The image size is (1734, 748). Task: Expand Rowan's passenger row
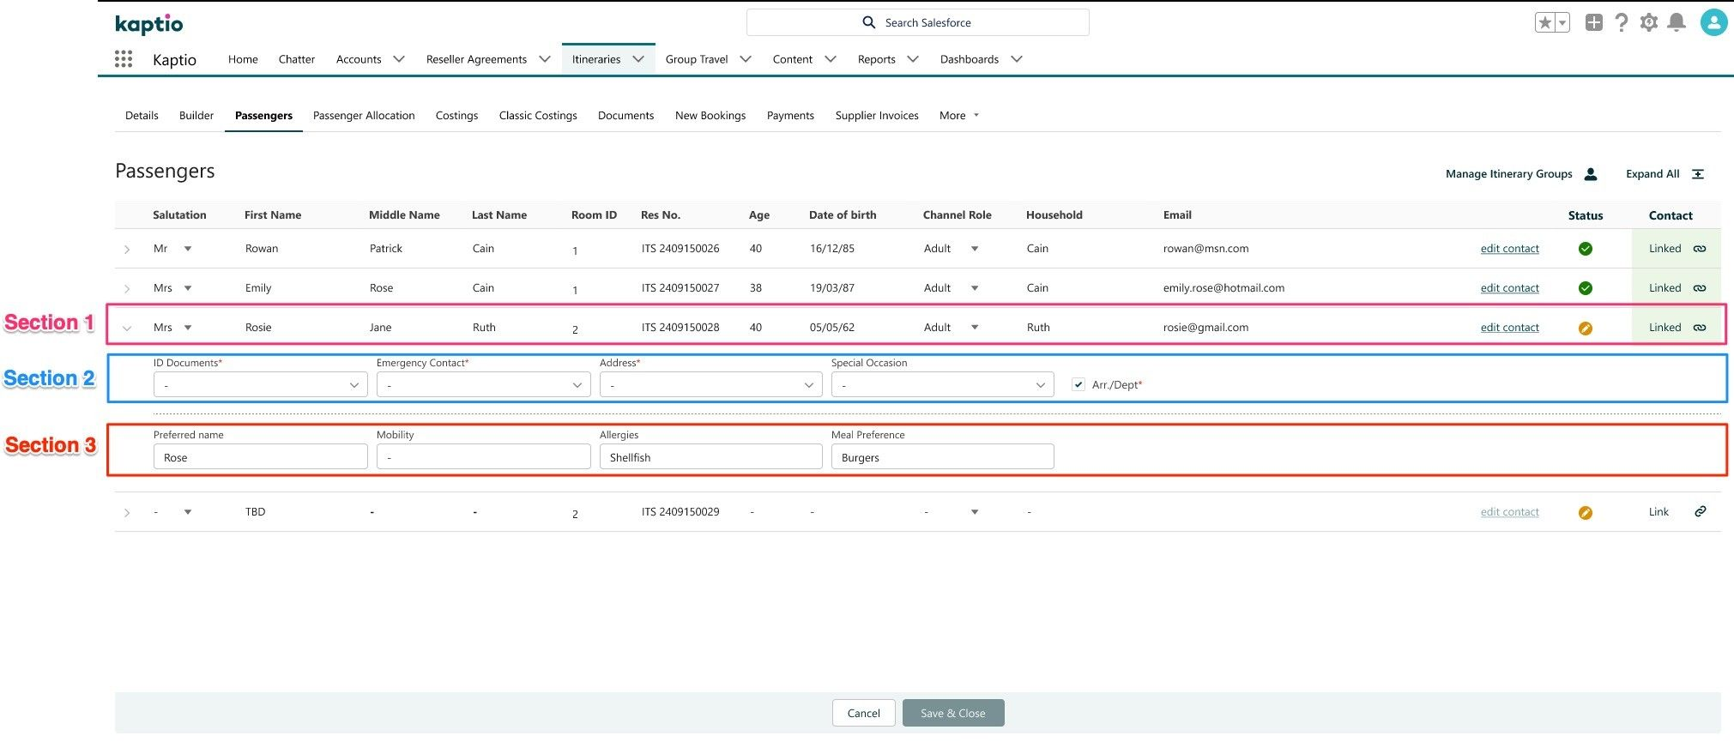coord(127,250)
